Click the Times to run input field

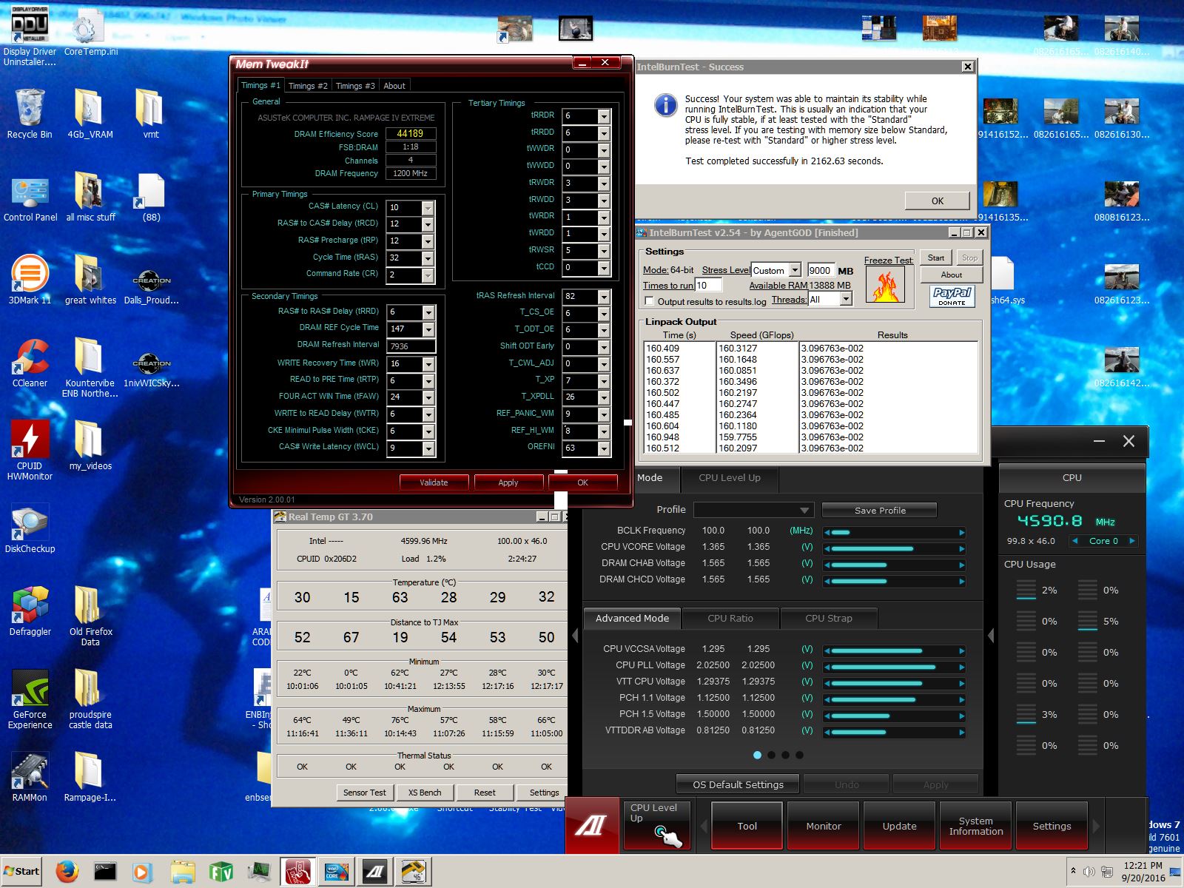[708, 286]
